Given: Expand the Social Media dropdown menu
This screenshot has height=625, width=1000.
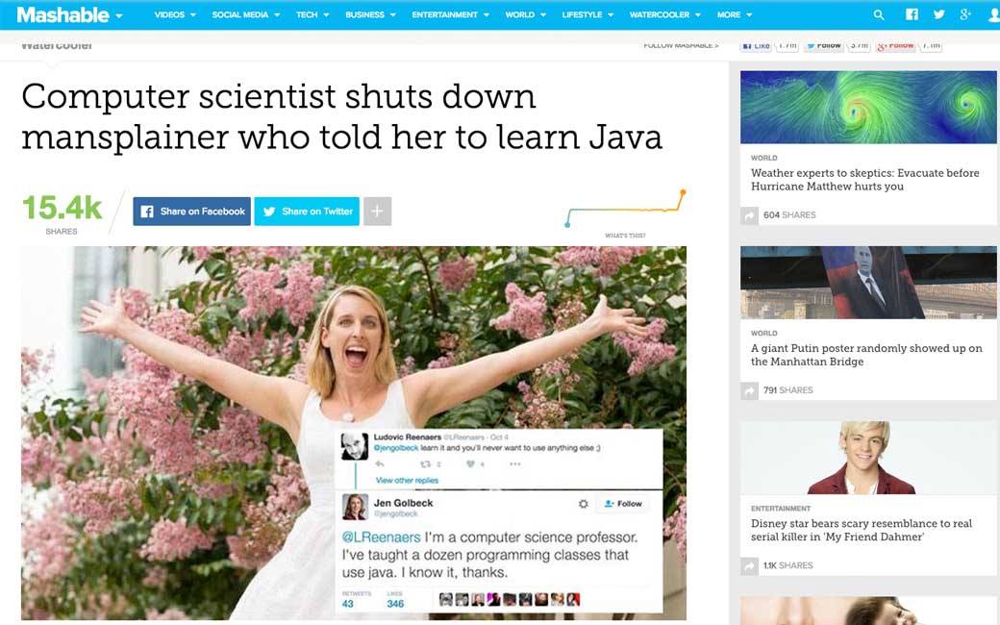Looking at the screenshot, I should pos(246,14).
